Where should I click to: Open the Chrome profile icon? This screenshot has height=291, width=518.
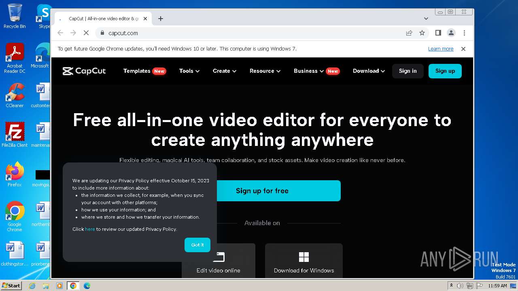click(x=451, y=33)
